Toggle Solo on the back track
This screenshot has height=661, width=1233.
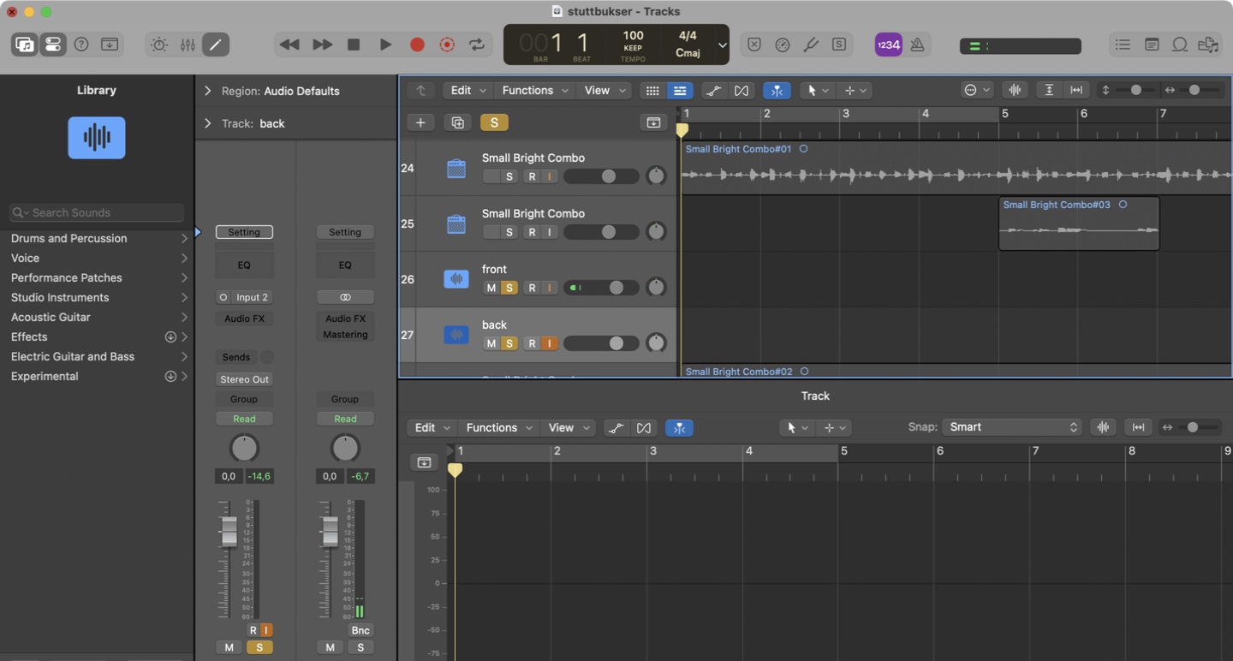click(509, 343)
